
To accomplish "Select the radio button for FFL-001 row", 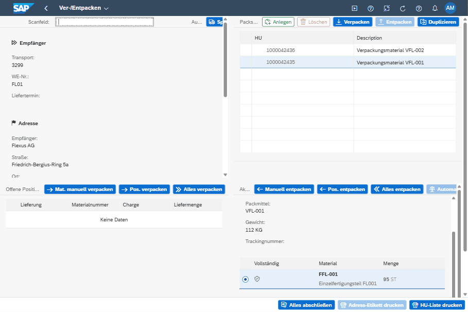I will tap(246, 279).
